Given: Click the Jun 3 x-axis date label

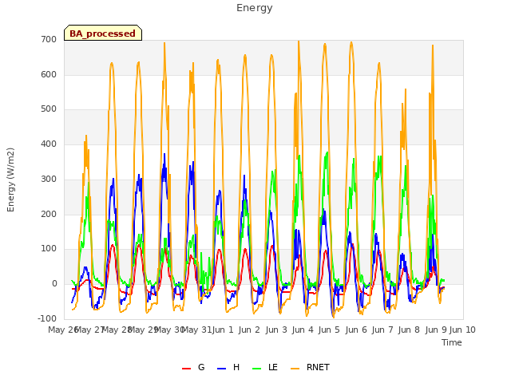Looking at the screenshot, I should 276,330.
